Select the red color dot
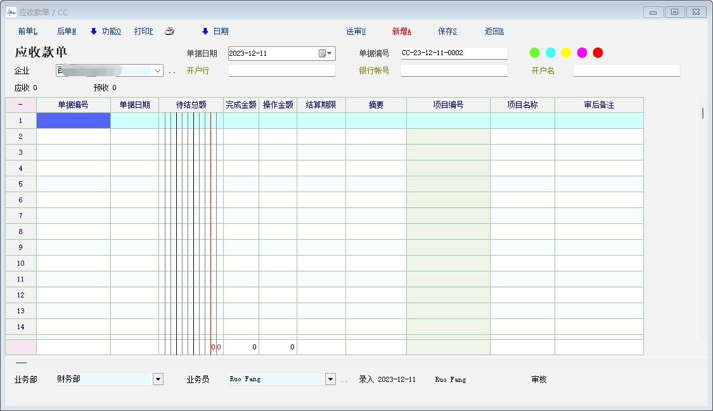The image size is (713, 411). [x=598, y=53]
